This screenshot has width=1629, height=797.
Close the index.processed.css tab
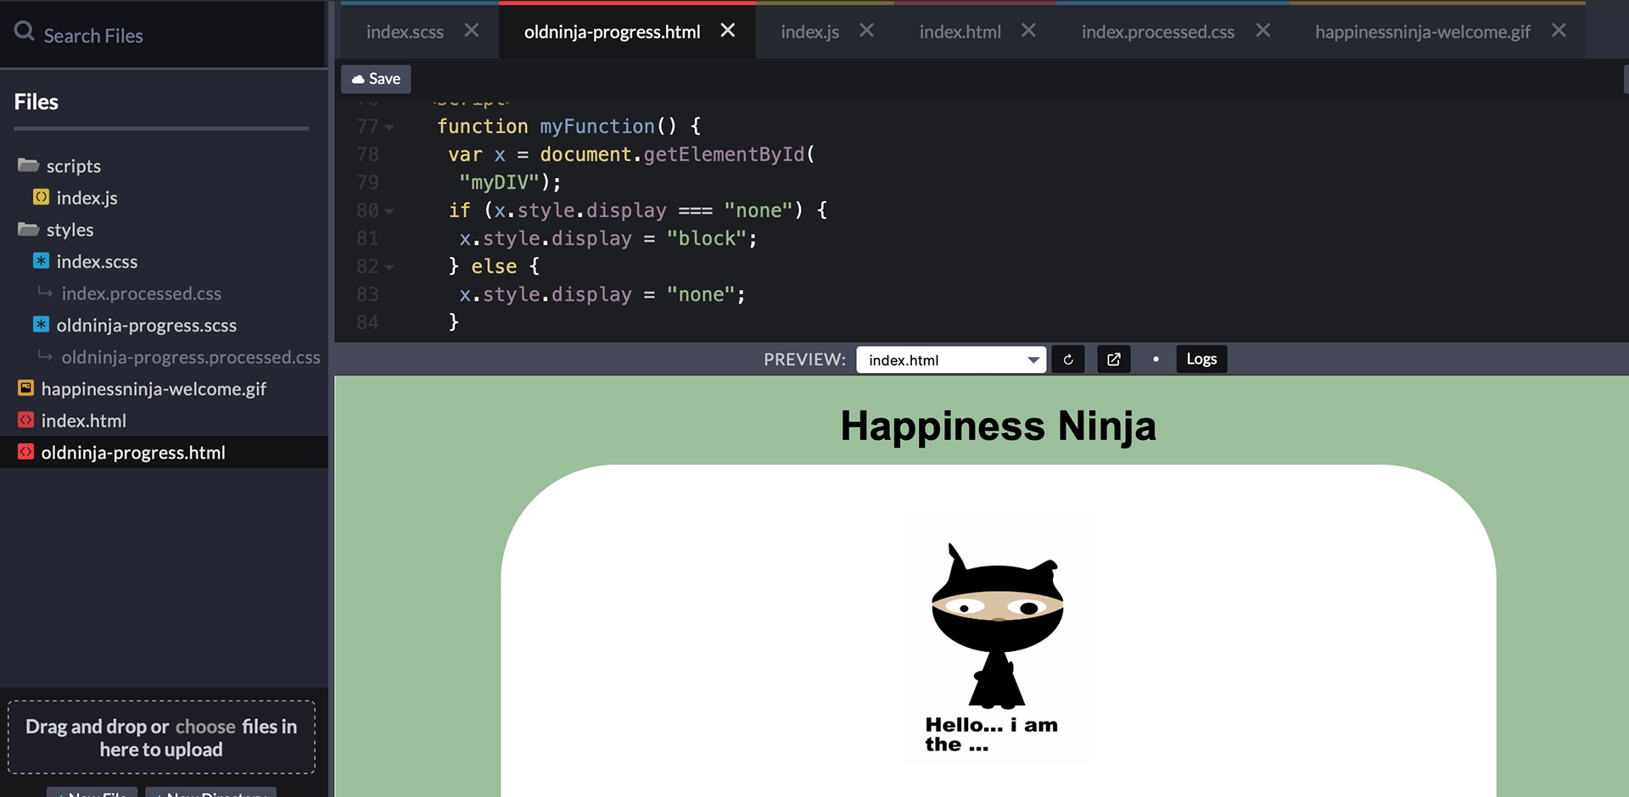(x=1262, y=31)
